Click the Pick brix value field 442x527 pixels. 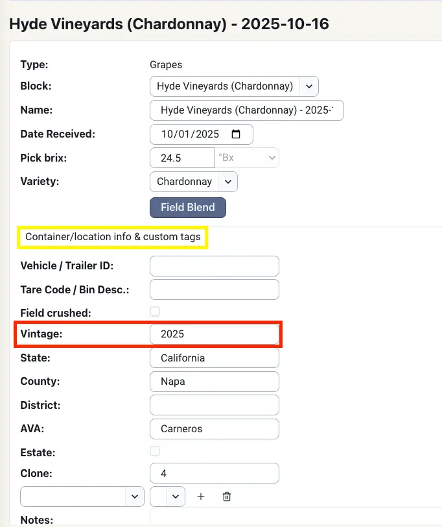click(181, 158)
